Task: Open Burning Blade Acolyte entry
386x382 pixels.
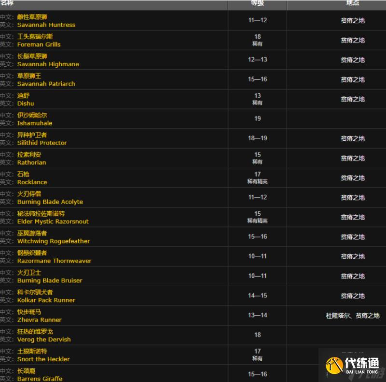Action: [x=50, y=202]
